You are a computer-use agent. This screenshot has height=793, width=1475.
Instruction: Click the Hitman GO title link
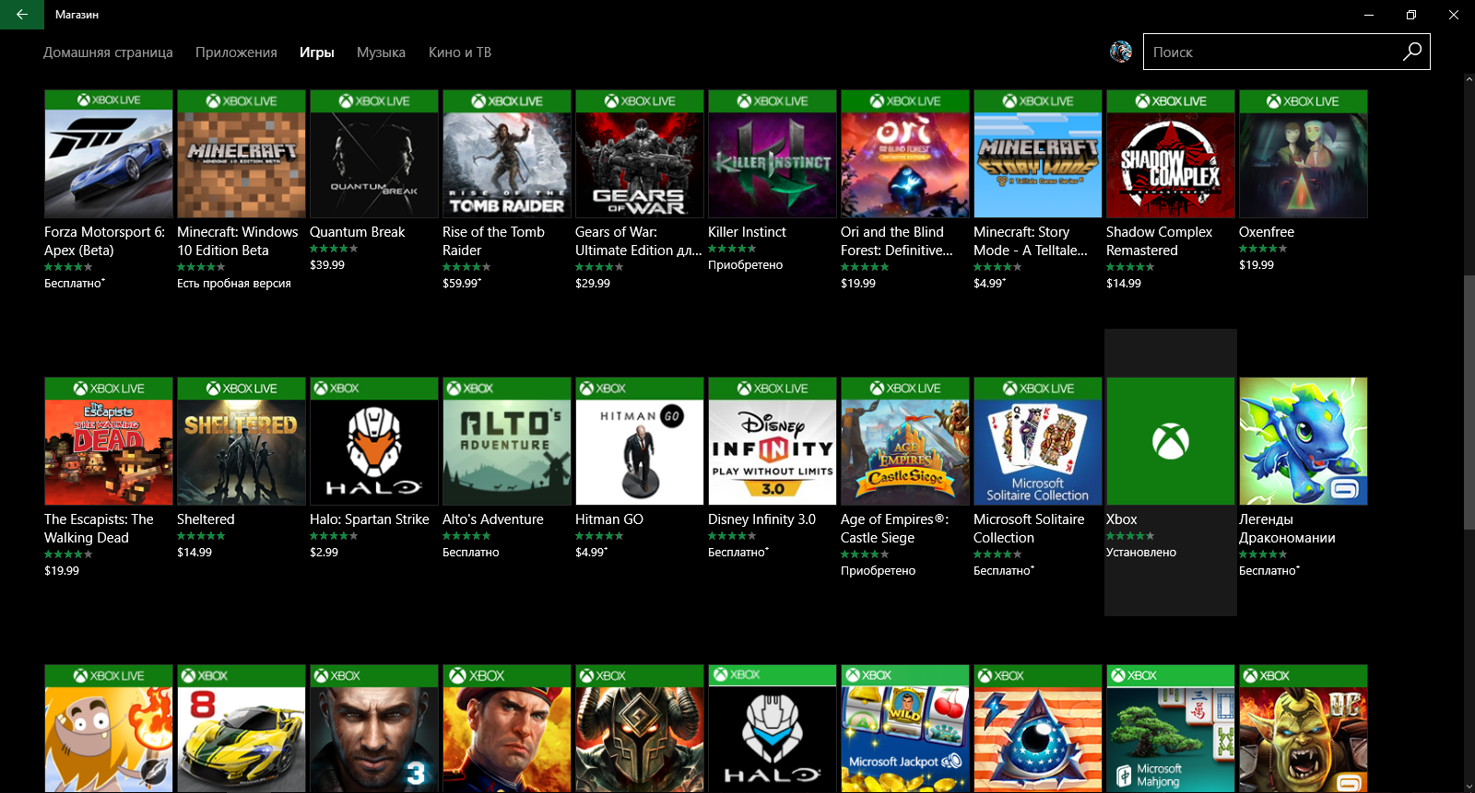pos(609,519)
